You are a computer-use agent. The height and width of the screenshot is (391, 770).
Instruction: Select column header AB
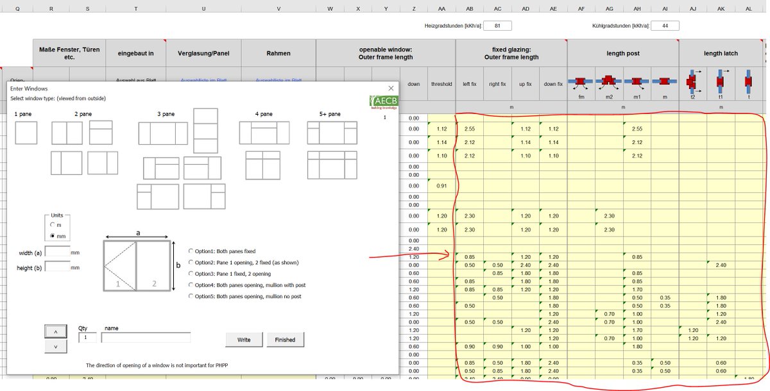[470, 8]
